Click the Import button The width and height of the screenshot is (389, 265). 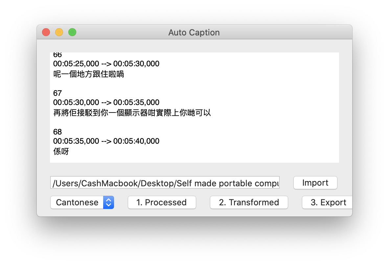tap(315, 183)
